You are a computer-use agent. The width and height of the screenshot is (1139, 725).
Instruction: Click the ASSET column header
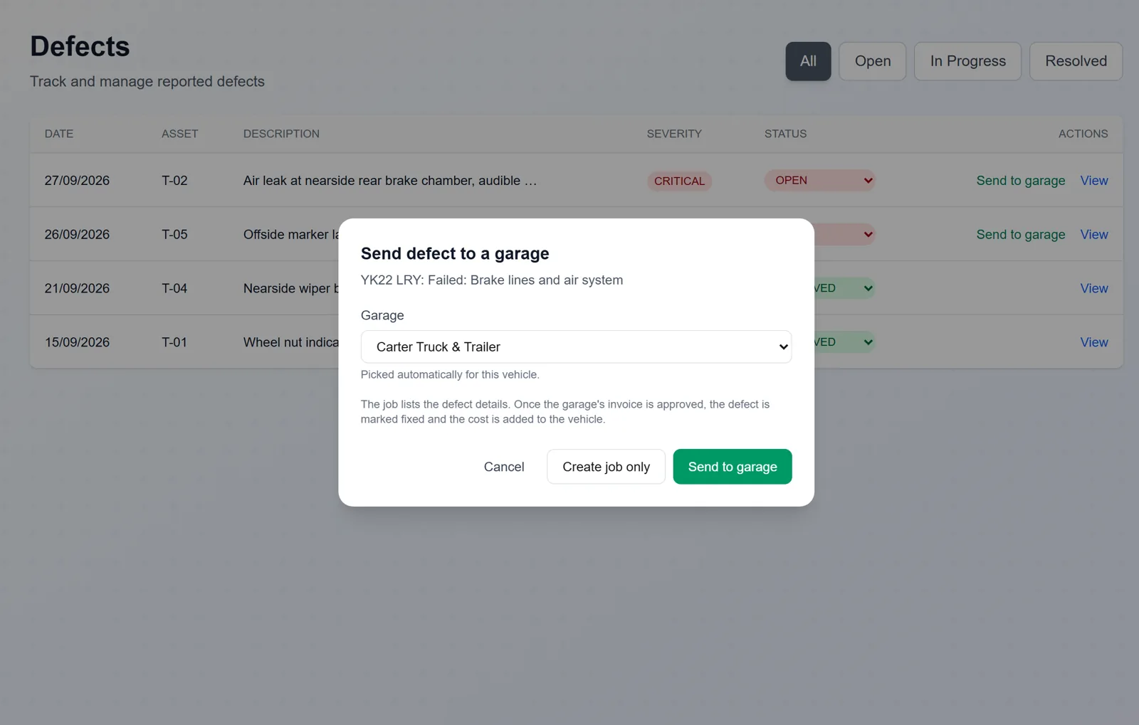coord(179,134)
